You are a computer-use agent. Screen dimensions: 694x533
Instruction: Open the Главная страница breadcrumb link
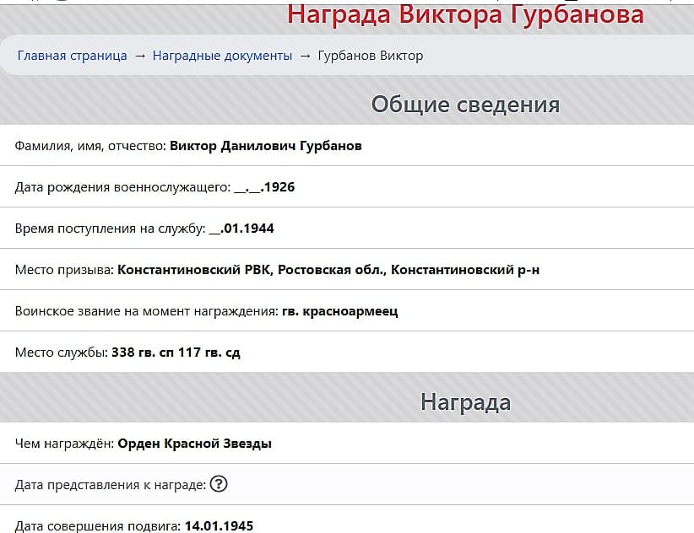click(73, 56)
